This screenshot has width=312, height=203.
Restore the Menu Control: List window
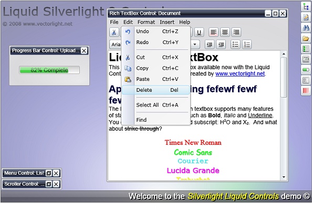(49, 173)
